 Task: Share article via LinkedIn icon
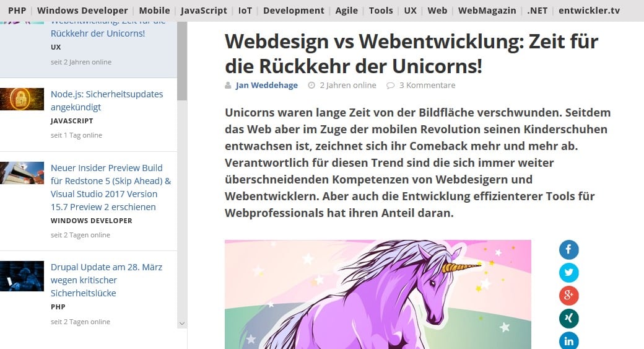569,341
